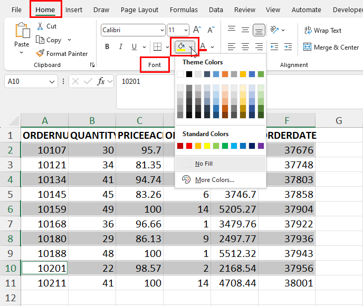
Task: Expand the Paste options arrow
Action: coord(21,53)
